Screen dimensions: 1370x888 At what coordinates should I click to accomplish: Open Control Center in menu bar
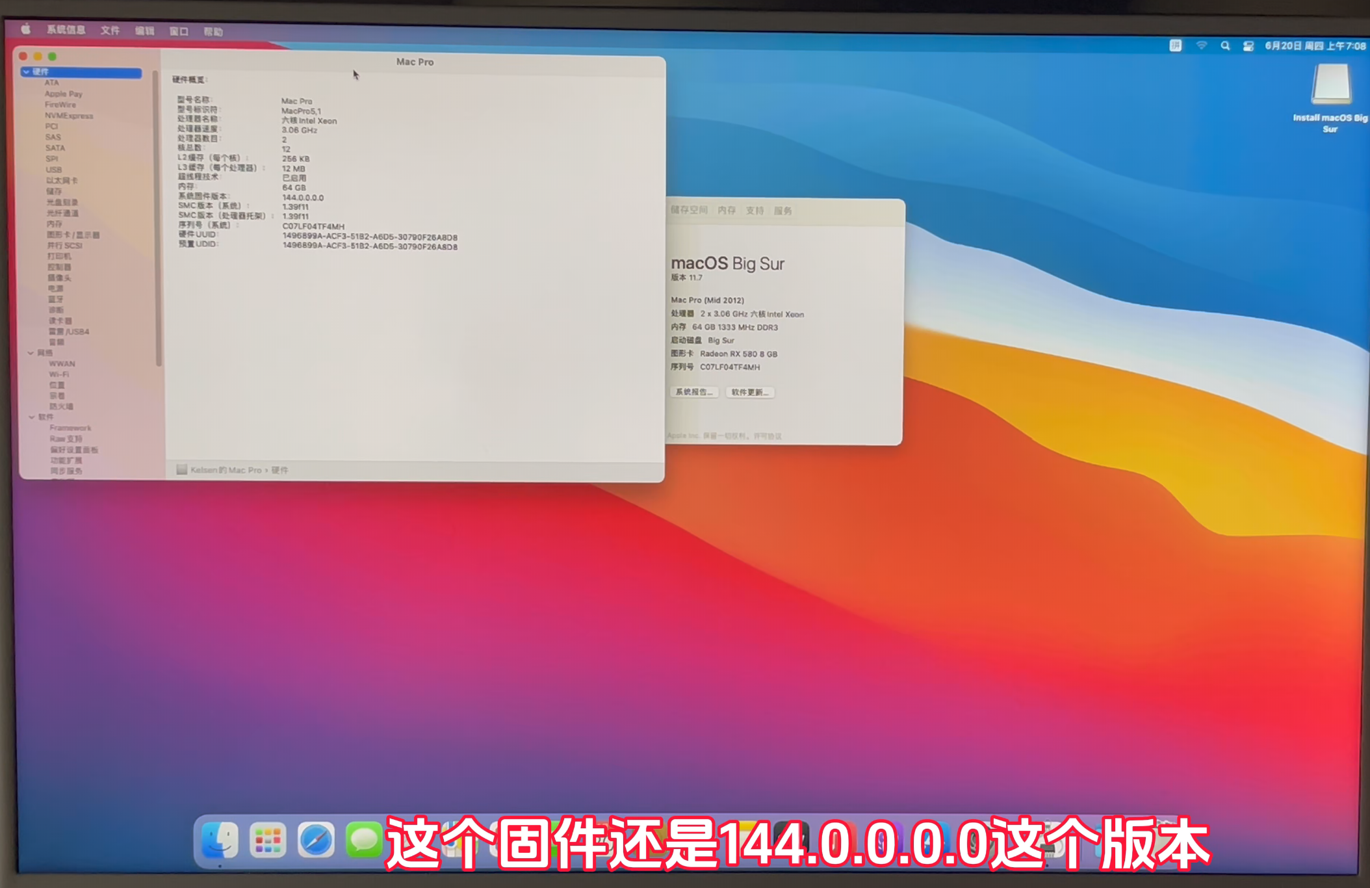coord(1248,46)
